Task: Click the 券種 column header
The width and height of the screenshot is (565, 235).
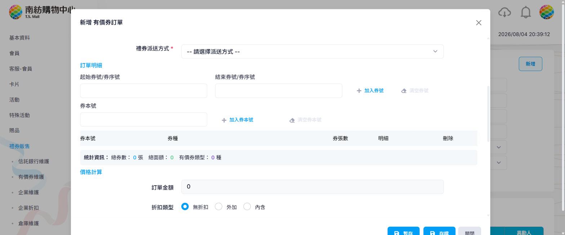Action: [173, 138]
